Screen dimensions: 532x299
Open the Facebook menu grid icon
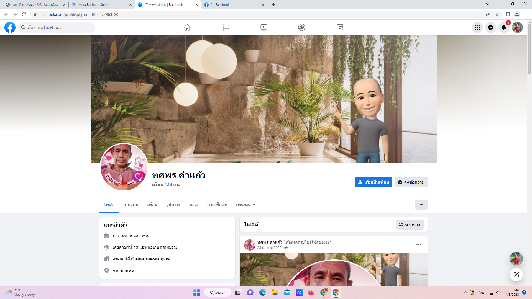[x=477, y=27]
